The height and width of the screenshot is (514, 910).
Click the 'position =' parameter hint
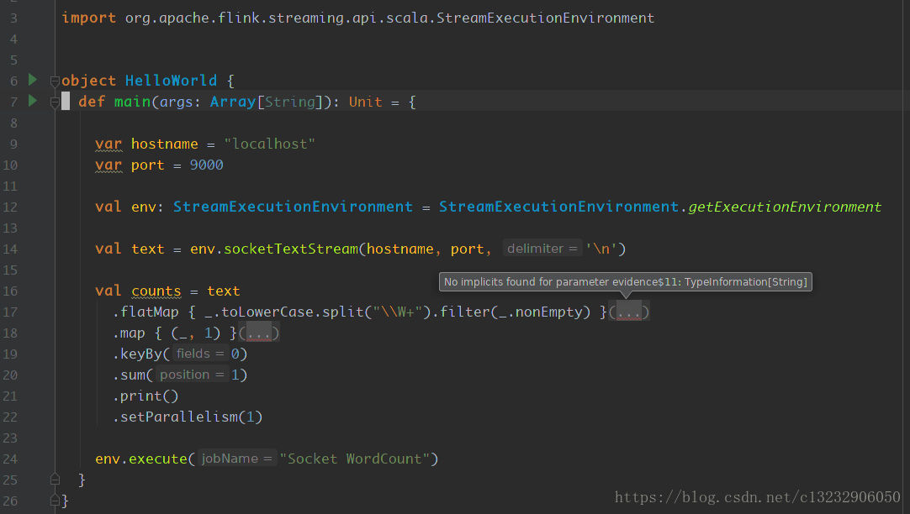[x=192, y=375]
